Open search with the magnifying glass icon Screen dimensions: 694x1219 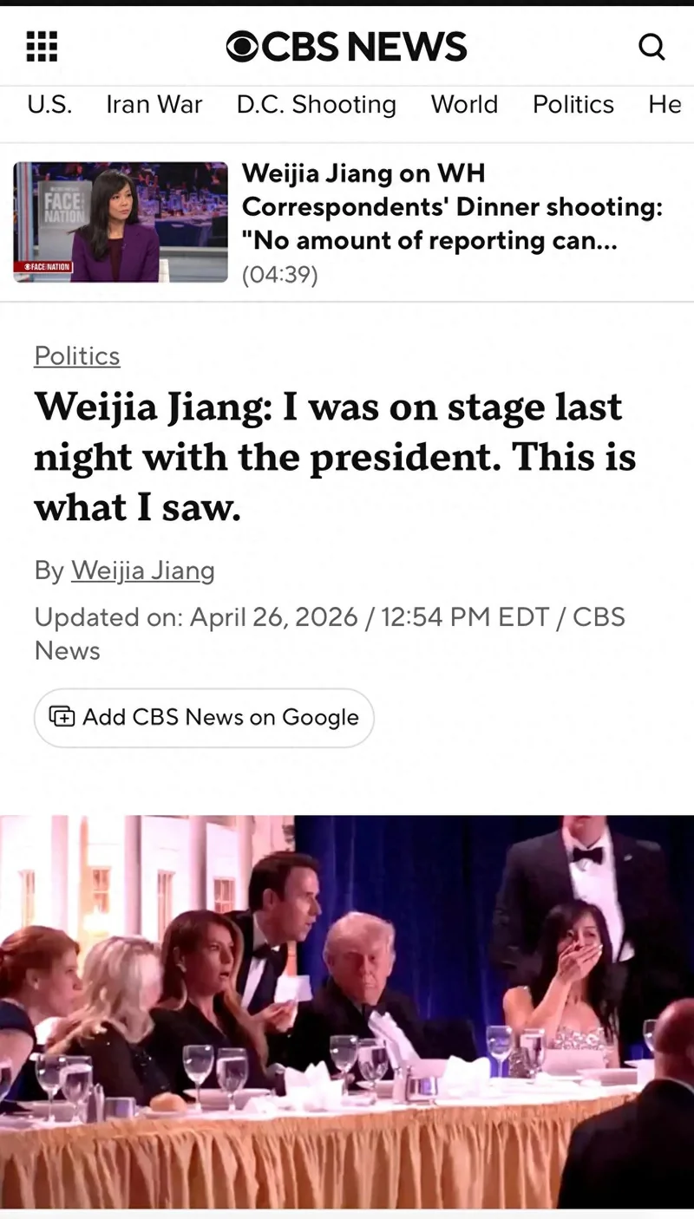[x=651, y=46]
